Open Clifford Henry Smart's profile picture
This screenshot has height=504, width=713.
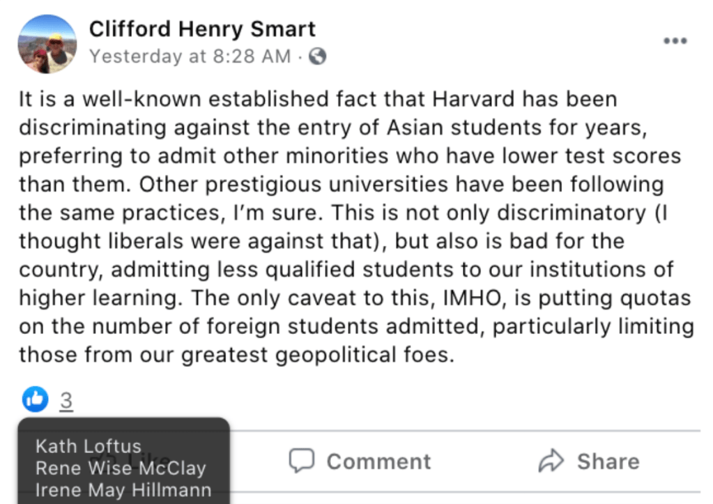pos(47,44)
